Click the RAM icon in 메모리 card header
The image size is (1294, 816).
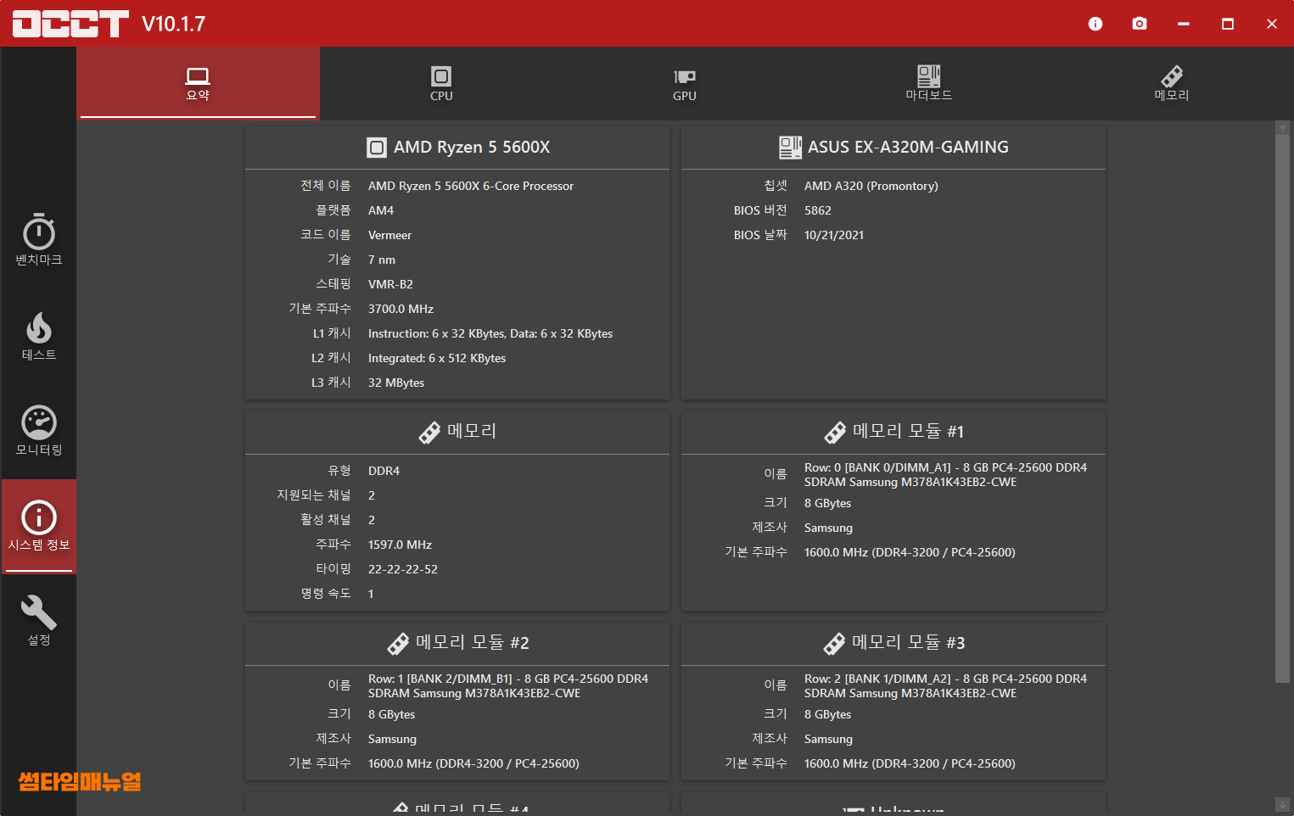coord(429,433)
